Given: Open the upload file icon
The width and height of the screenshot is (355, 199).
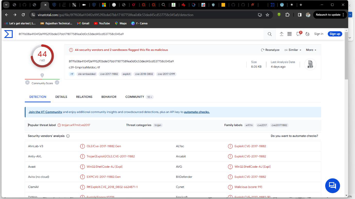Looking at the screenshot, I should [281, 34].
